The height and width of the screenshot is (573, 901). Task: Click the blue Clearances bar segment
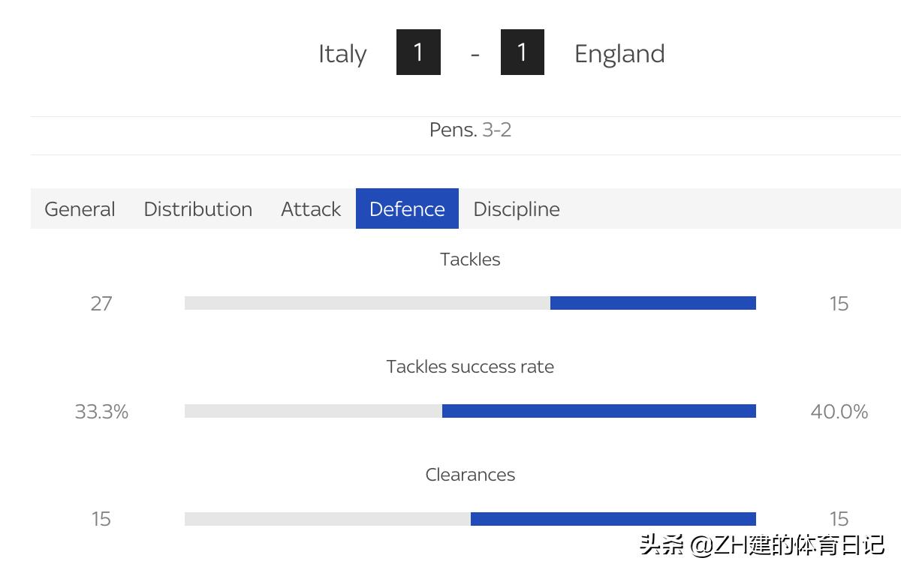click(x=613, y=519)
